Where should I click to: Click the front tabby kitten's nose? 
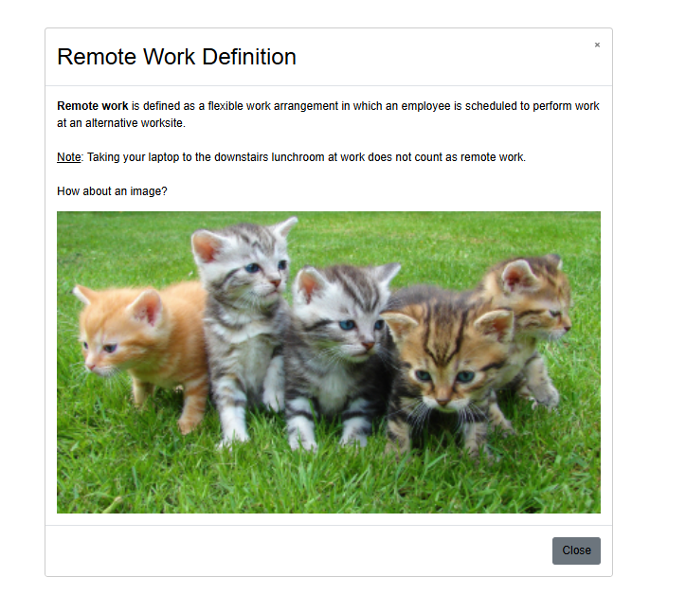click(442, 401)
